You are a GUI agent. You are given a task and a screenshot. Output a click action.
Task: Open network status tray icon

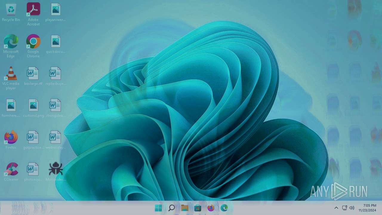pyautogui.click(x=344, y=208)
